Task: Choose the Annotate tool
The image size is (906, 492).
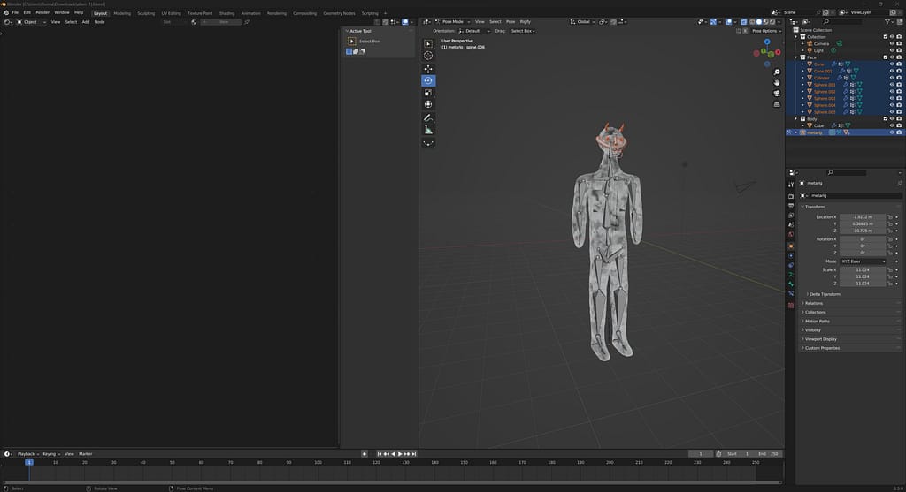Action: coord(428,117)
